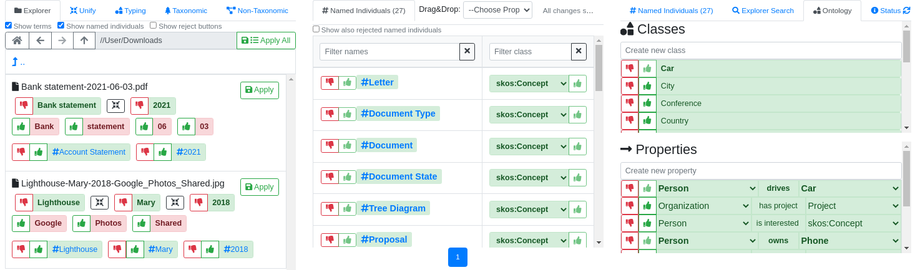Open the Explorer Search tab
Image resolution: width=915 pixels, height=270 pixels.
click(763, 11)
